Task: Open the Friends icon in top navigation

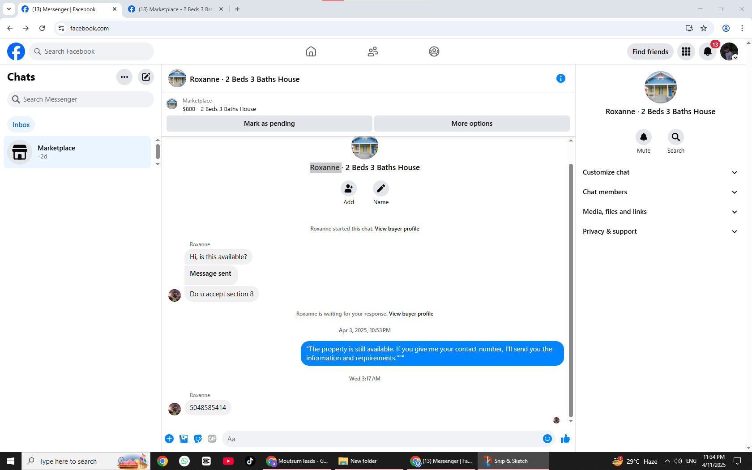Action: coord(373,51)
